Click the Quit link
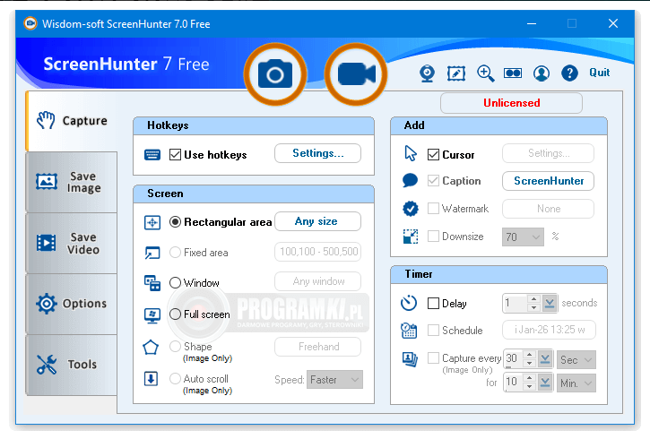This screenshot has height=439, width=650. pos(600,73)
